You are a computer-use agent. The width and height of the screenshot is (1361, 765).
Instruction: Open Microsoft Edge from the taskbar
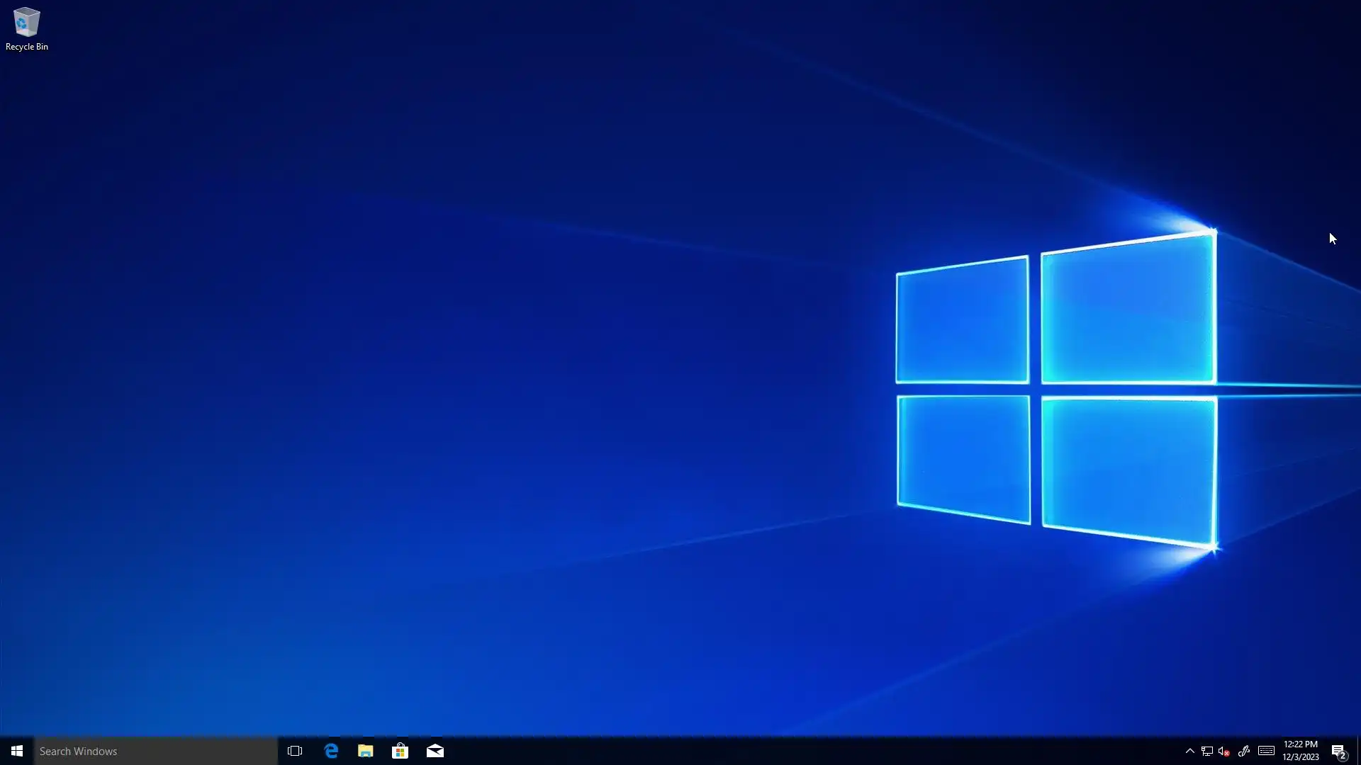coord(331,751)
